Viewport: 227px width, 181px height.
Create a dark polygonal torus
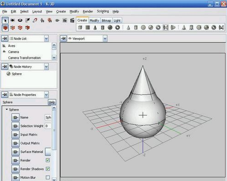(118, 28)
